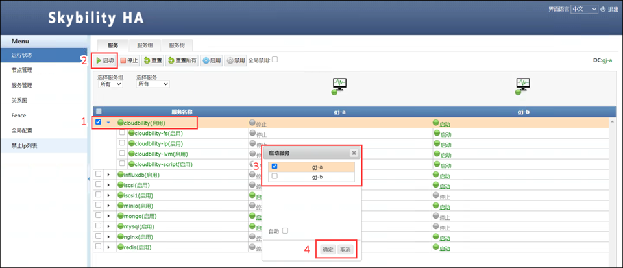Expand the influxdb service row

[108, 175]
